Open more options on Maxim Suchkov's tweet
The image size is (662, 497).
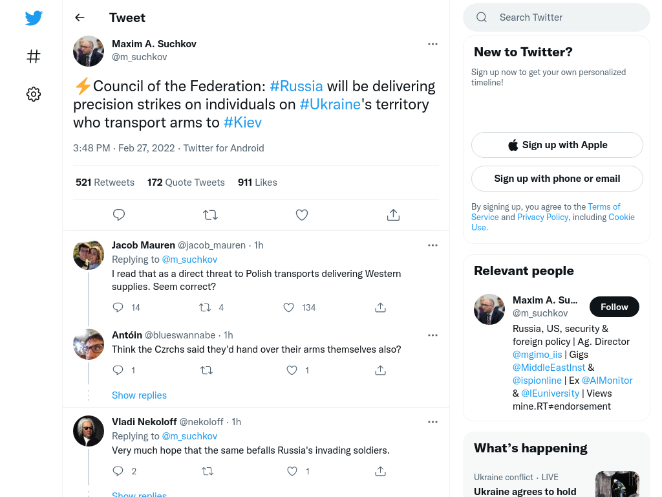[x=432, y=44]
